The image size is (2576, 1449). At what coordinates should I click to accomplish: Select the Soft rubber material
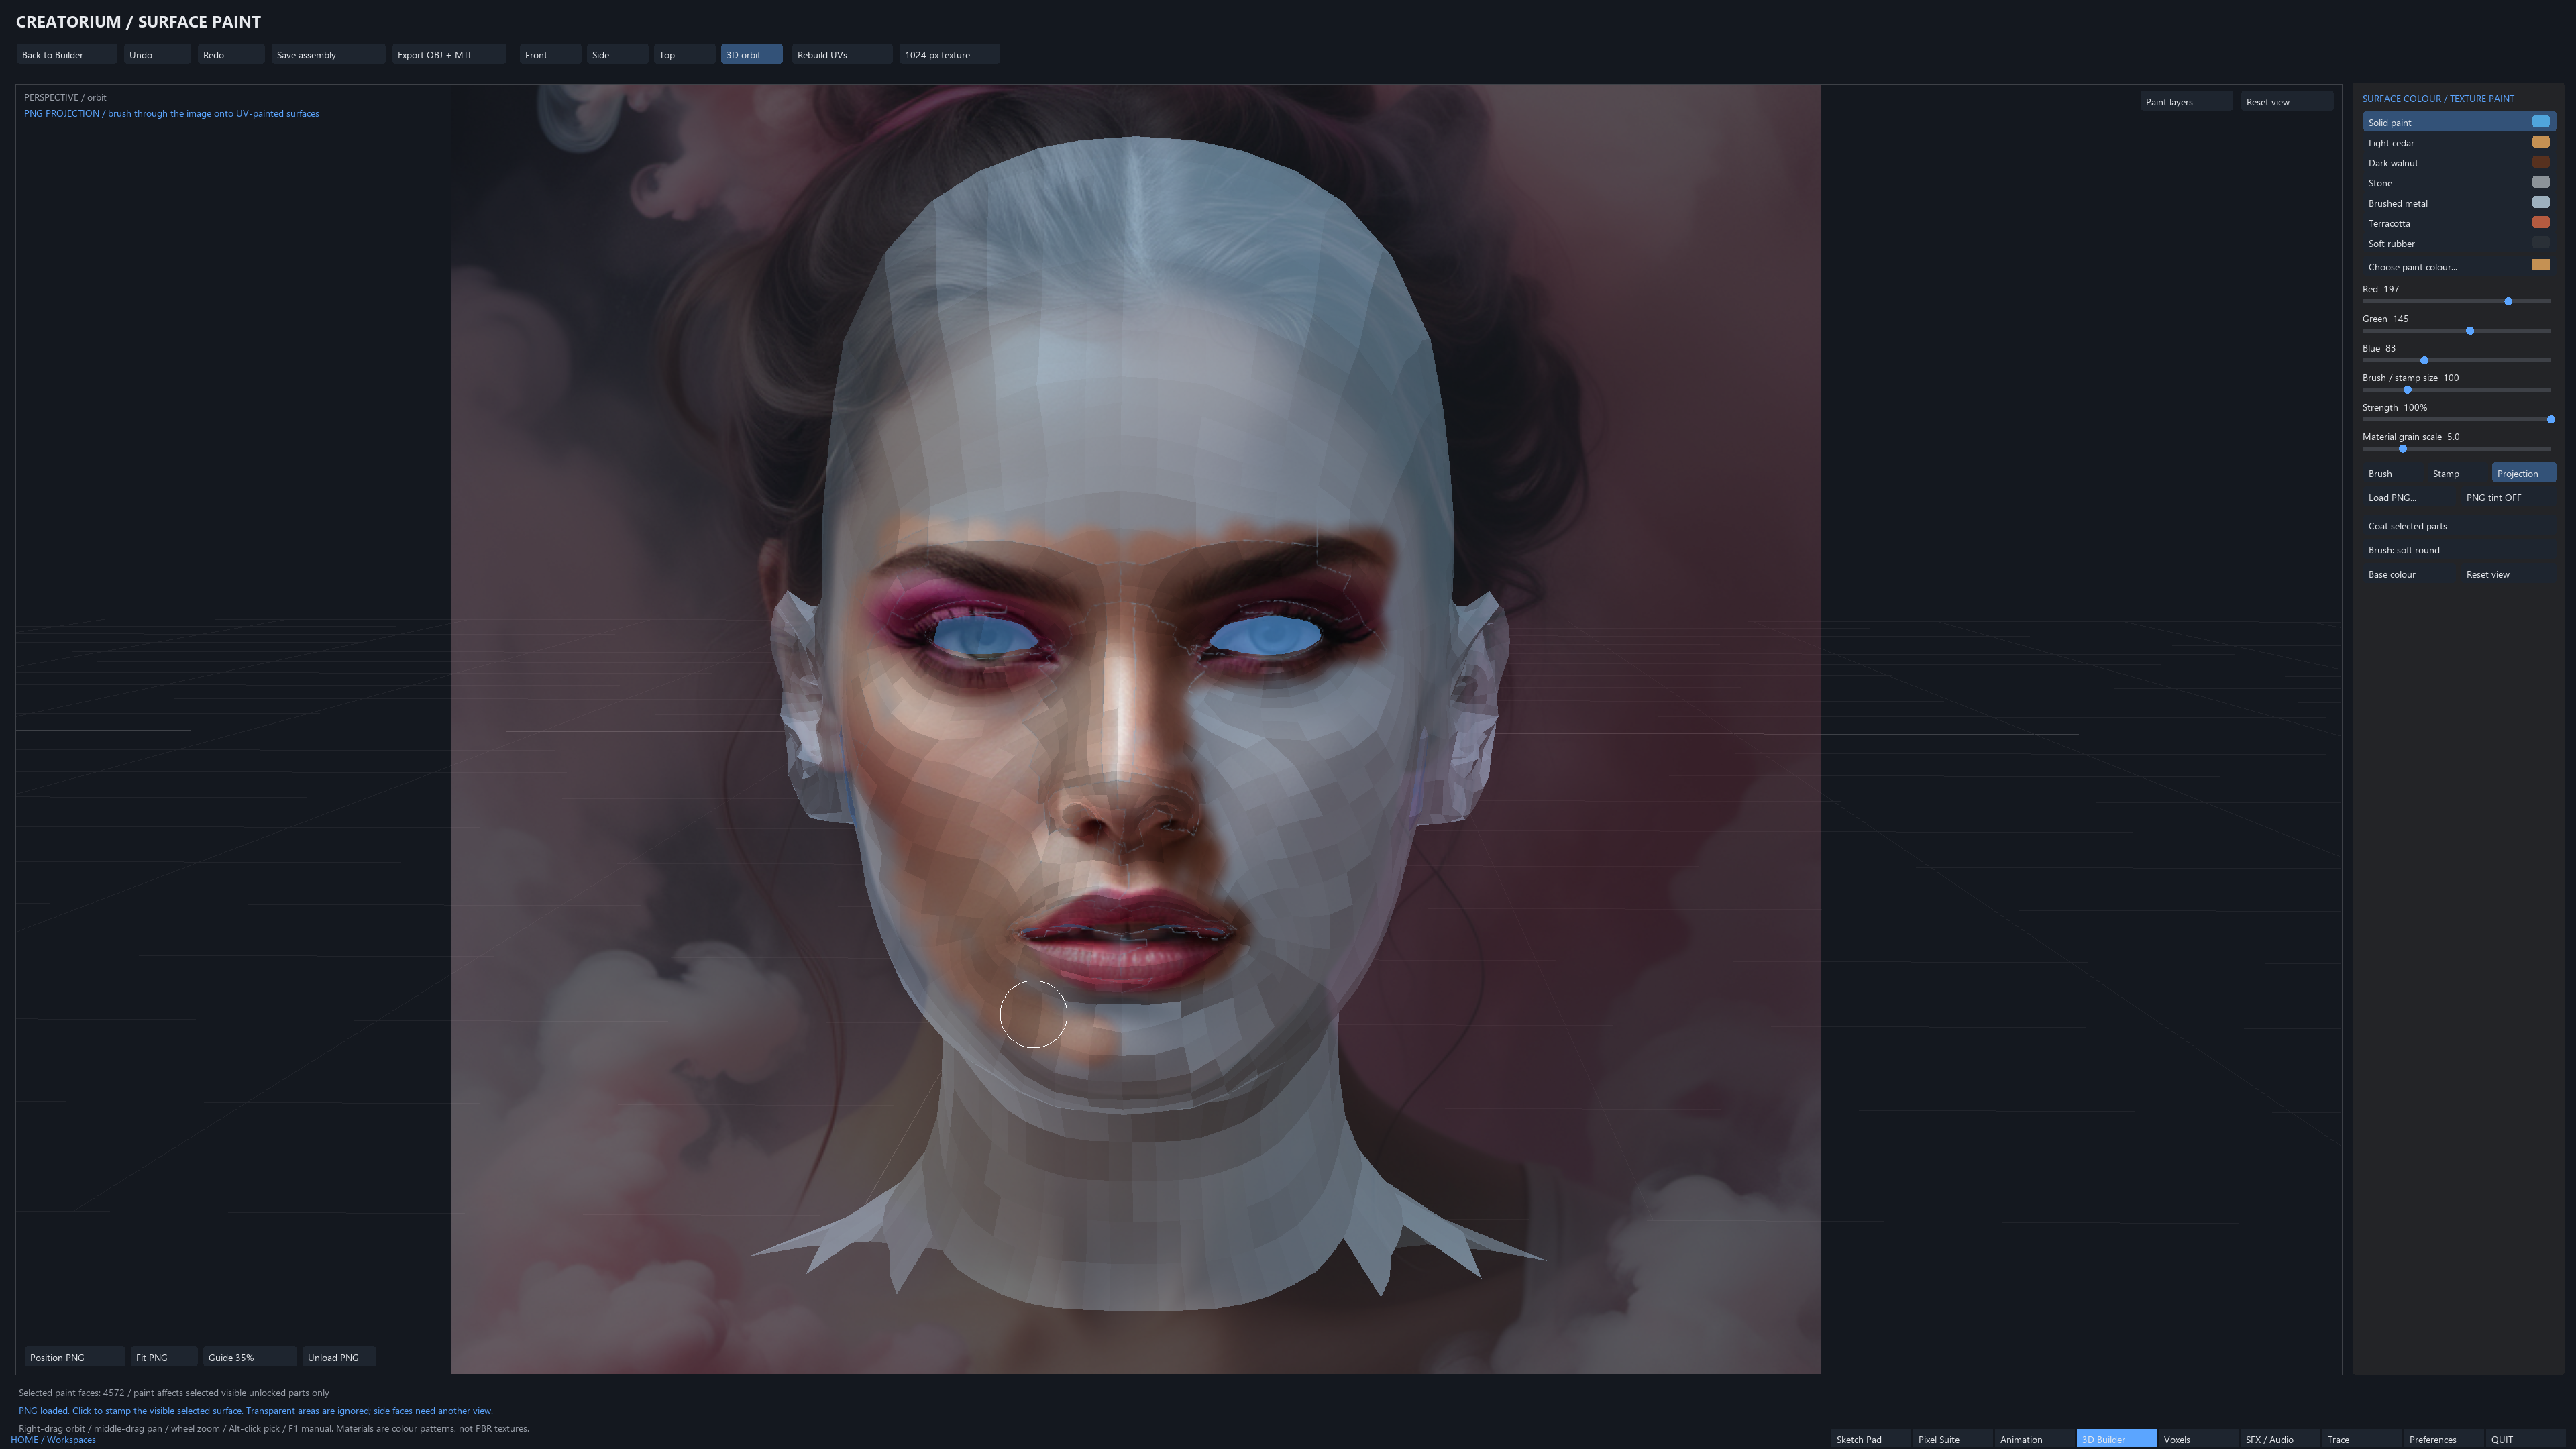click(2458, 243)
